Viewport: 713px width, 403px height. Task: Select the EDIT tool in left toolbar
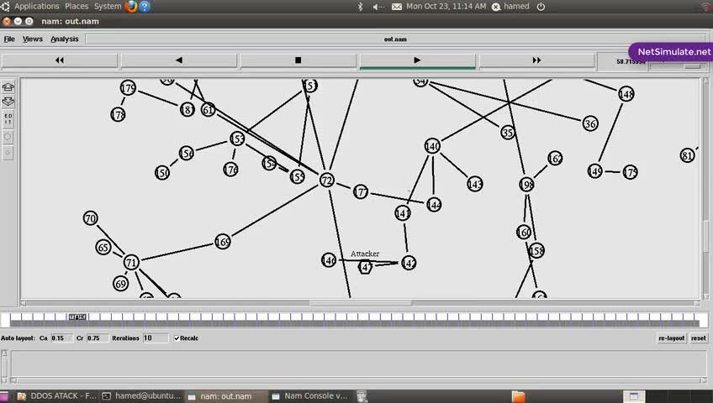8,119
